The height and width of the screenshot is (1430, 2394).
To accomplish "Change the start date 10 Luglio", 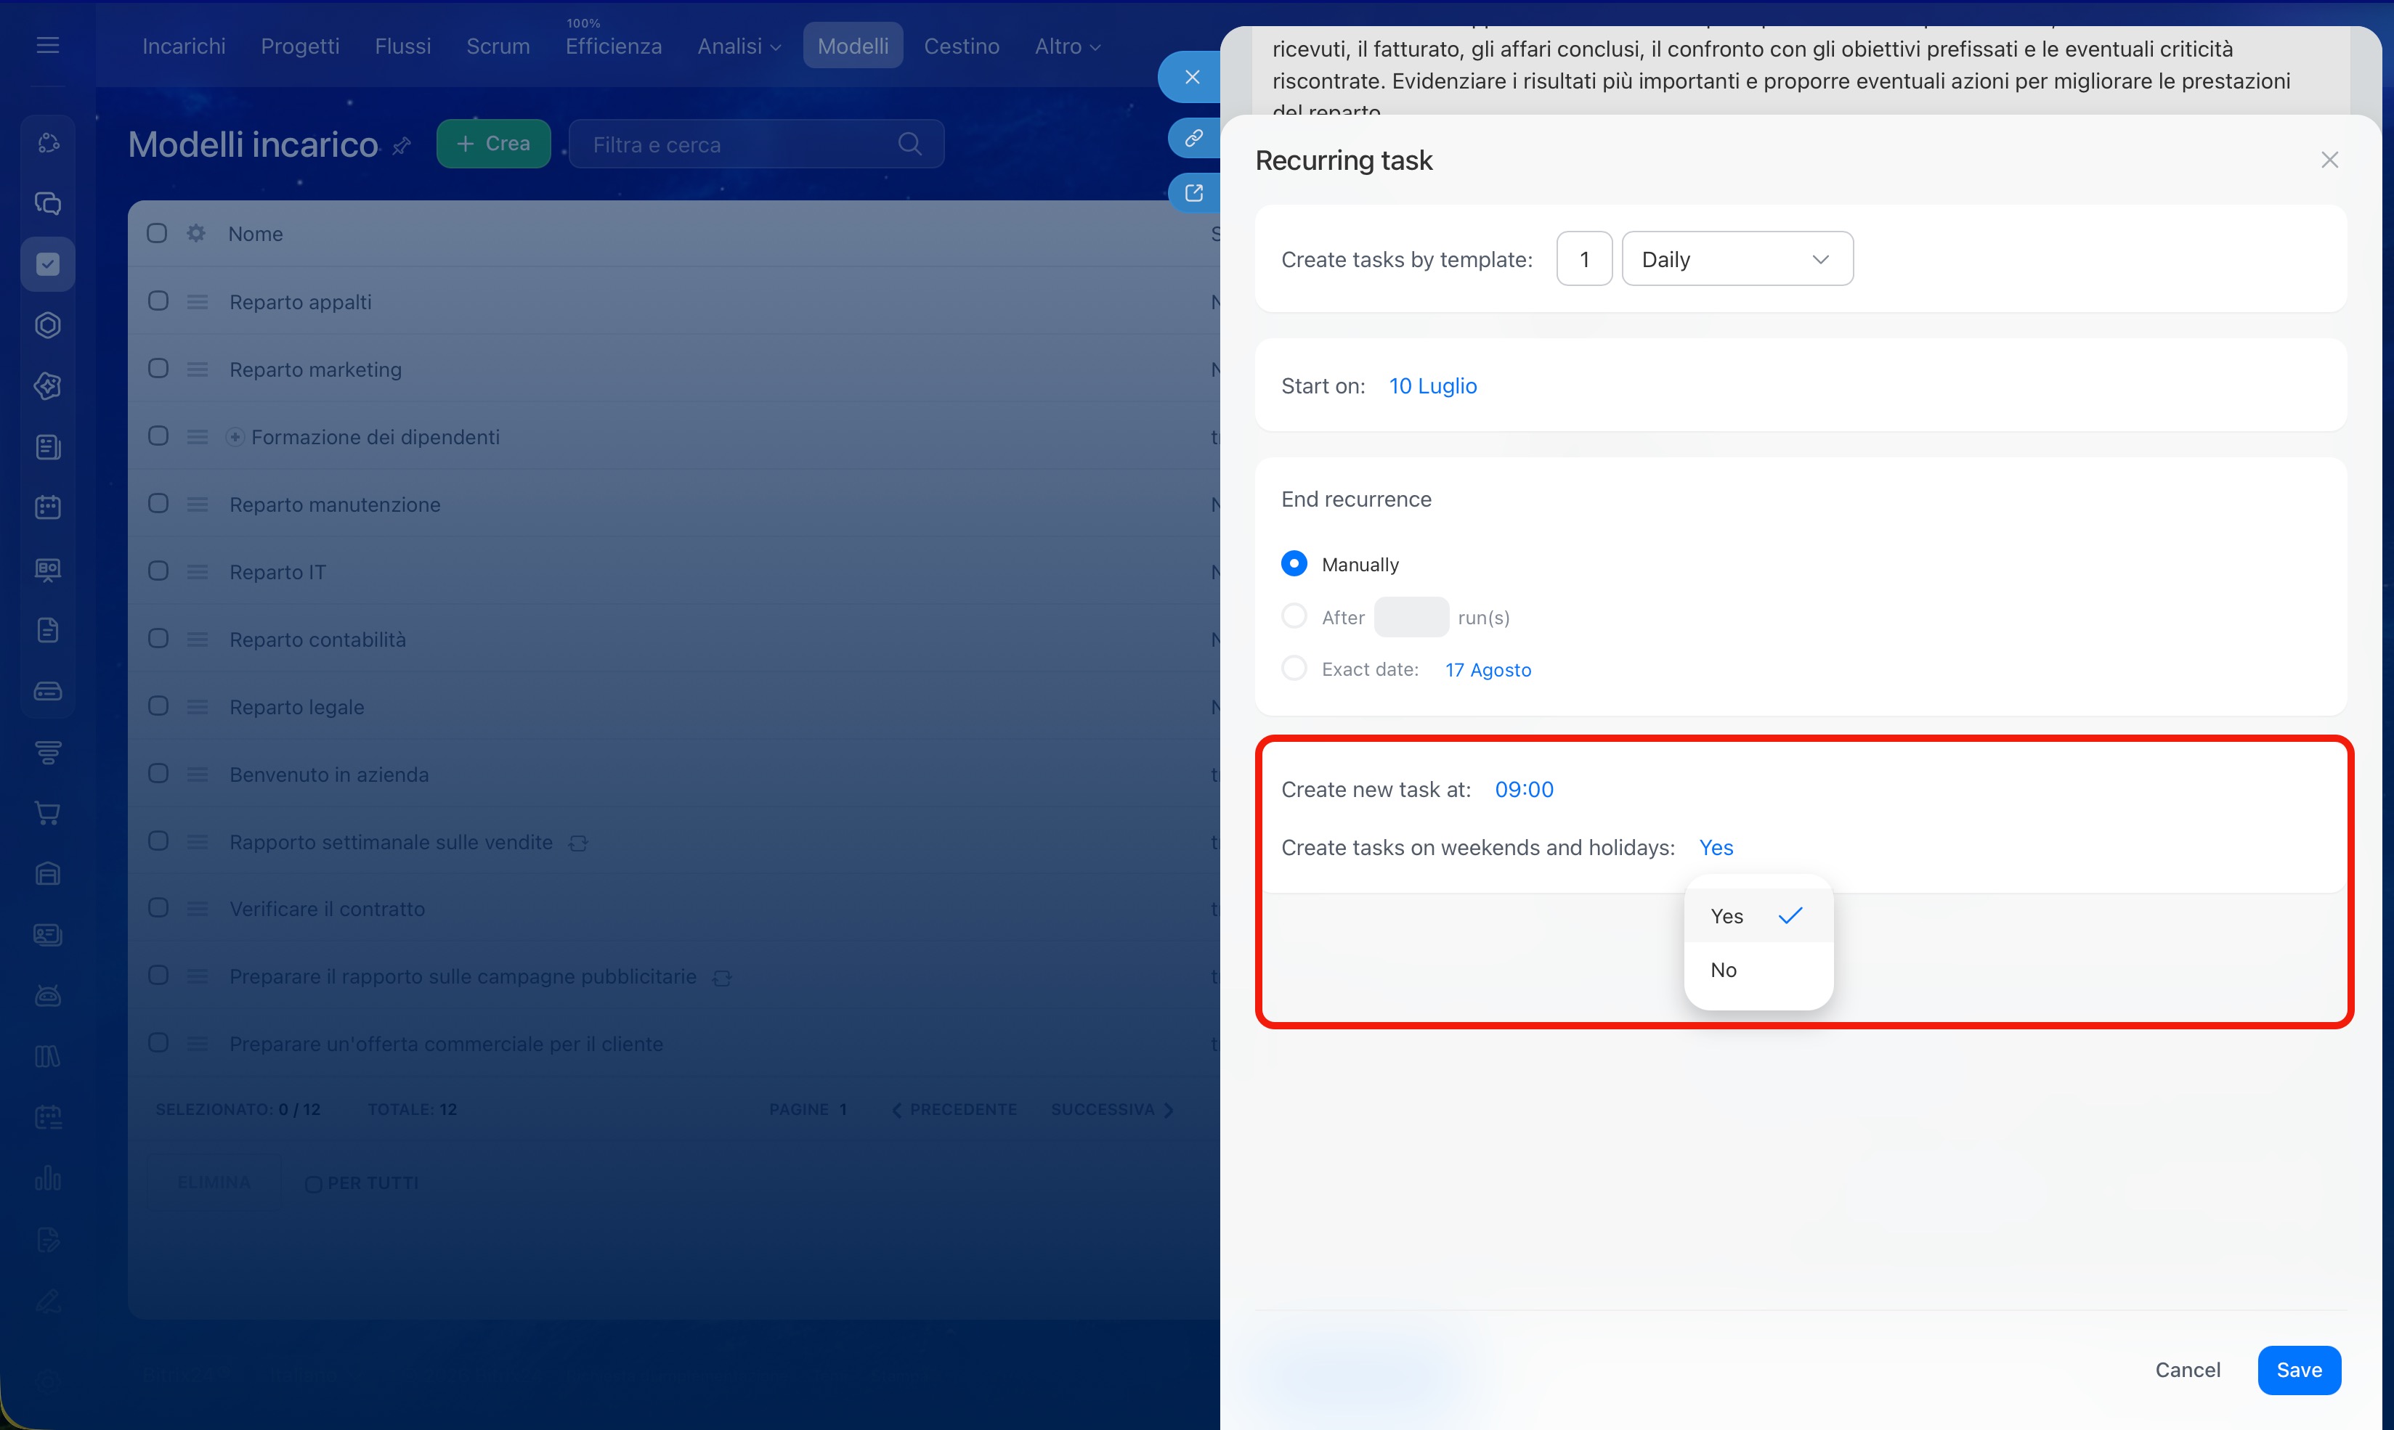I will [1432, 385].
